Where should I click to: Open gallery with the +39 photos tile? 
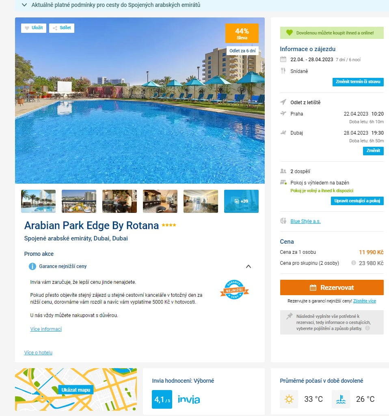(x=241, y=201)
